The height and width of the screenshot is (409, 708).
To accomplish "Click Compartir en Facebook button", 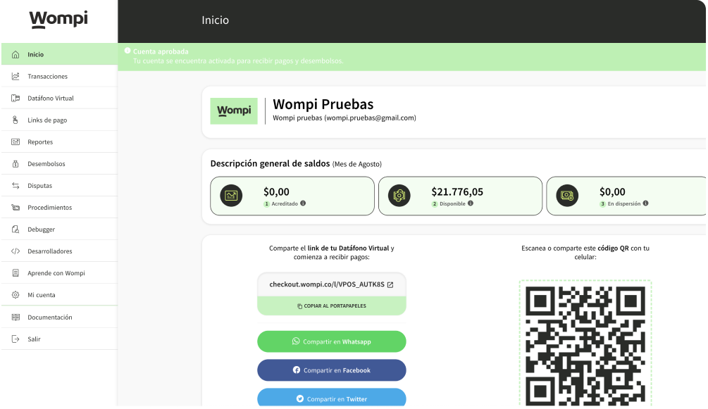I will [x=331, y=370].
